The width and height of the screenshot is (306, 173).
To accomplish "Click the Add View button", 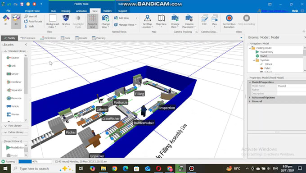I will tap(122, 18).
